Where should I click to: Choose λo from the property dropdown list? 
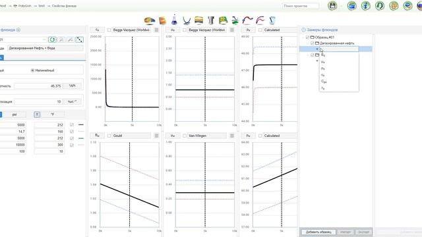point(323,88)
